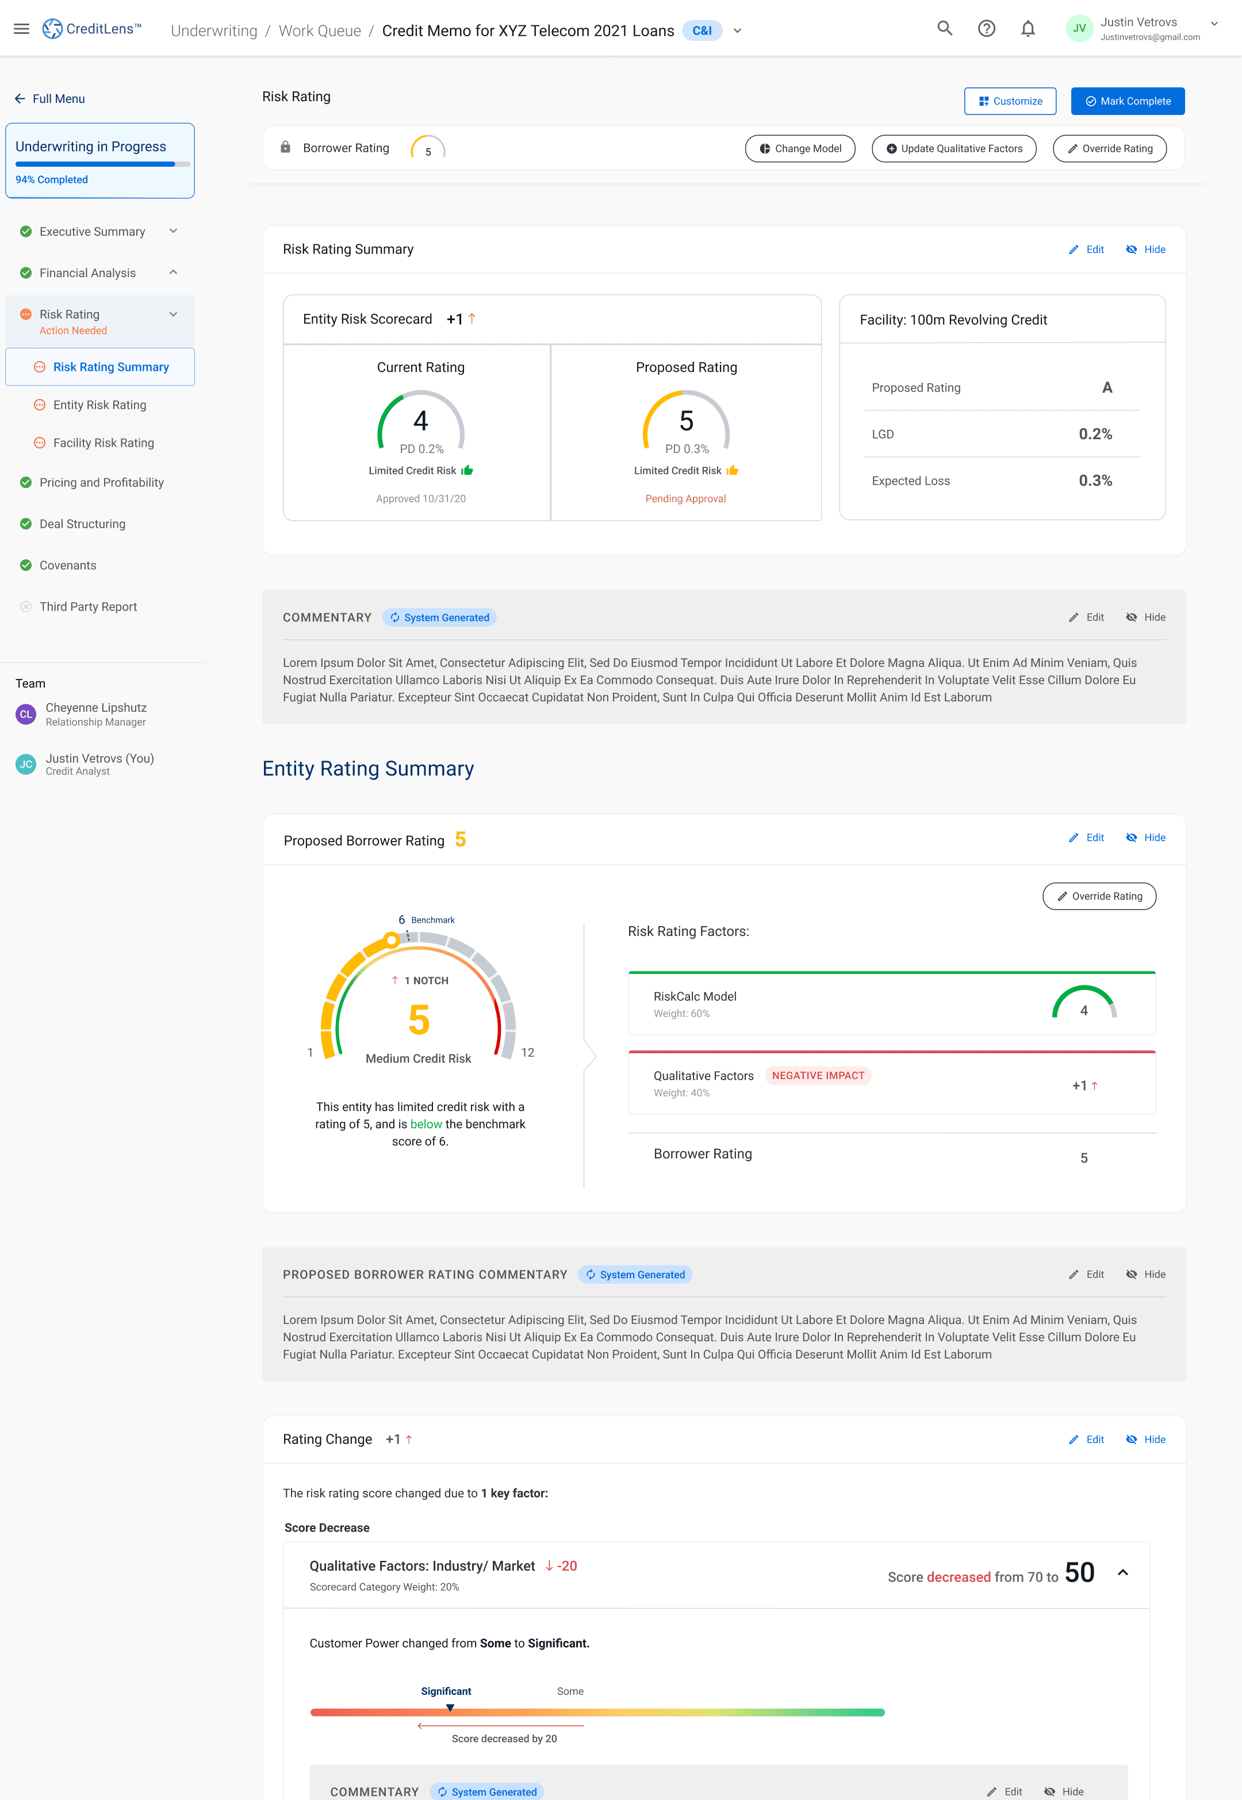The height and width of the screenshot is (1800, 1242).
Task: Collapse the Financial Analysis section
Action: pos(174,273)
